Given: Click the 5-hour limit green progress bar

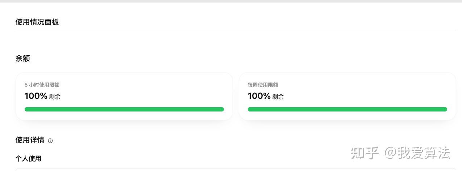Looking at the screenshot, I should [x=124, y=109].
